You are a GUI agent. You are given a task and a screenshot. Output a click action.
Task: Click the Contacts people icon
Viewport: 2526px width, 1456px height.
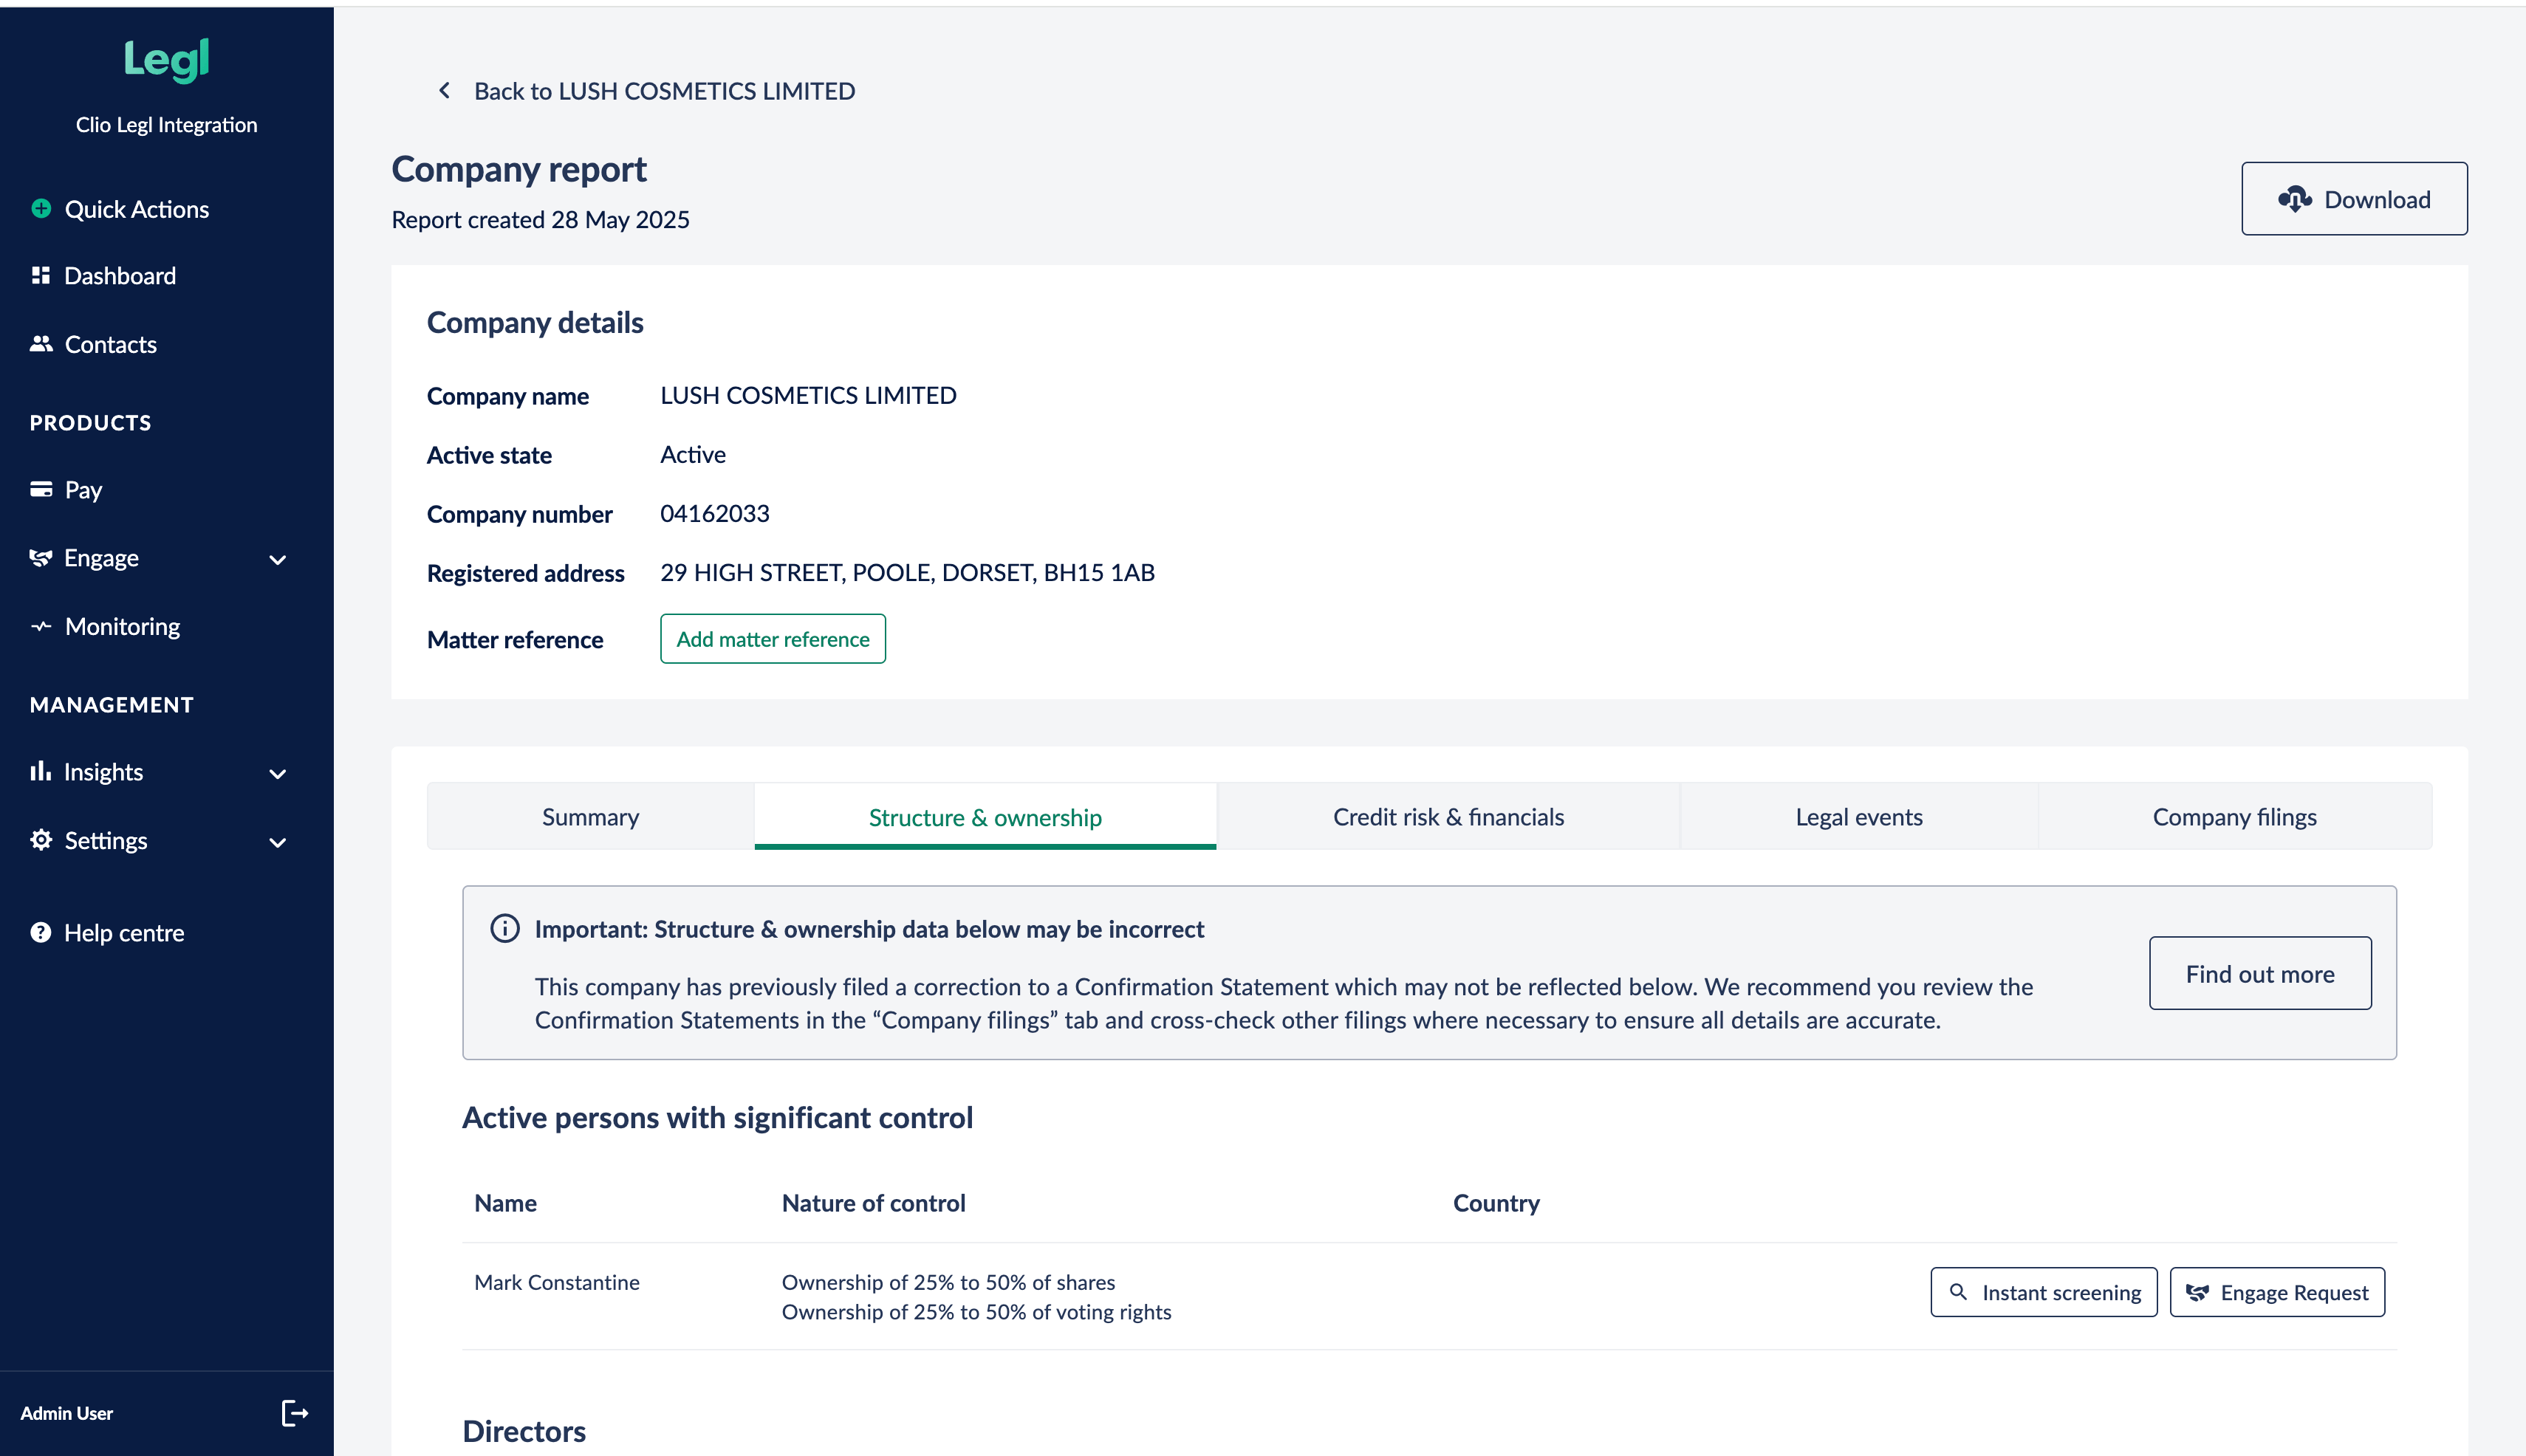41,344
